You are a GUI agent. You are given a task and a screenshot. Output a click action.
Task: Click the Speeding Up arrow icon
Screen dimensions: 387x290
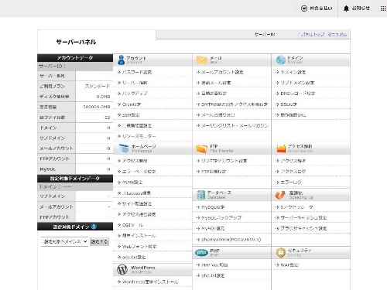coord(280,195)
